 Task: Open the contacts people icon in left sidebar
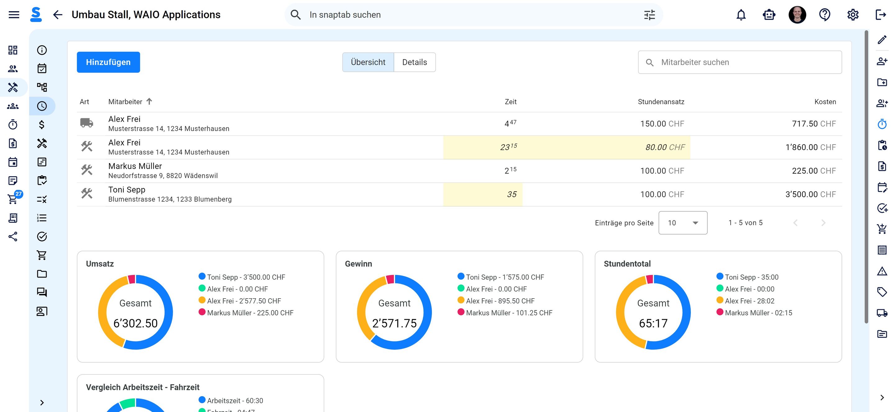(x=13, y=69)
